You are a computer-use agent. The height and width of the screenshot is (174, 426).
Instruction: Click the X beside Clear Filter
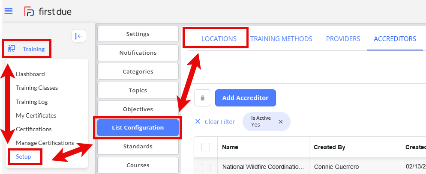click(x=198, y=122)
